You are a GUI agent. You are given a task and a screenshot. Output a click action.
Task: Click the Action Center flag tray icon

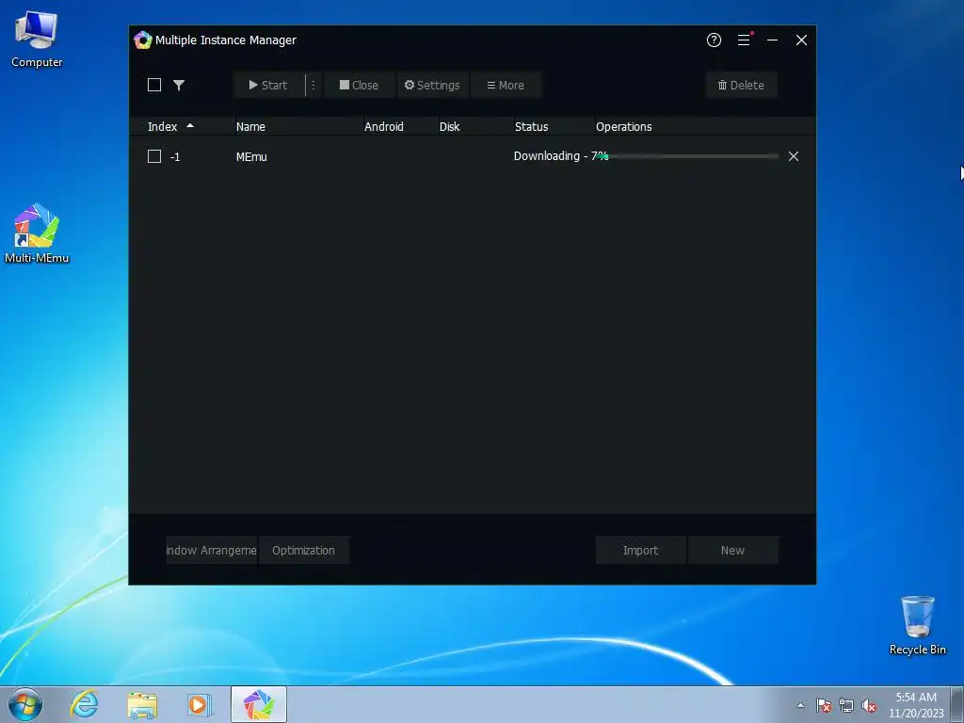click(x=824, y=705)
